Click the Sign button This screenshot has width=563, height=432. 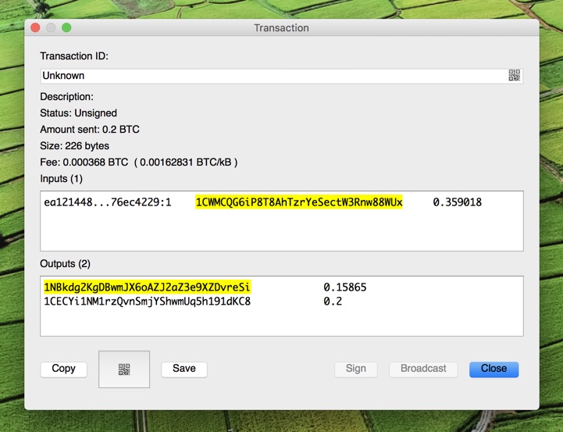click(x=356, y=369)
